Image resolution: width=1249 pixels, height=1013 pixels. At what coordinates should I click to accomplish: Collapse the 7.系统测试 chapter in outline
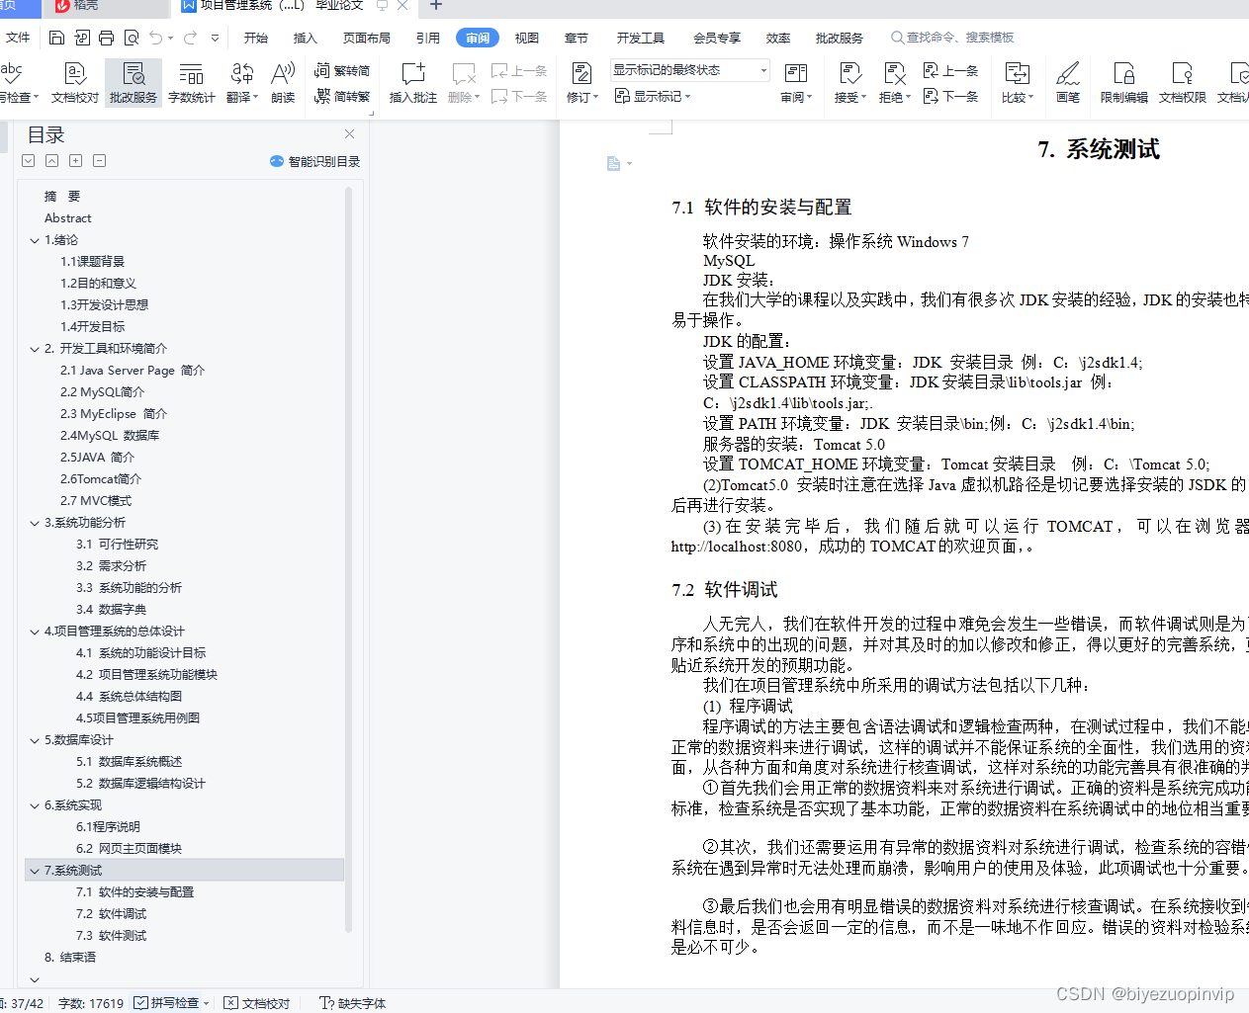(x=35, y=870)
